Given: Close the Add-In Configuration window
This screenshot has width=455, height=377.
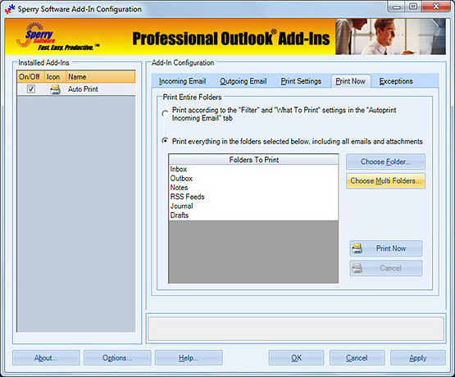Looking at the screenshot, I should click(x=436, y=7).
